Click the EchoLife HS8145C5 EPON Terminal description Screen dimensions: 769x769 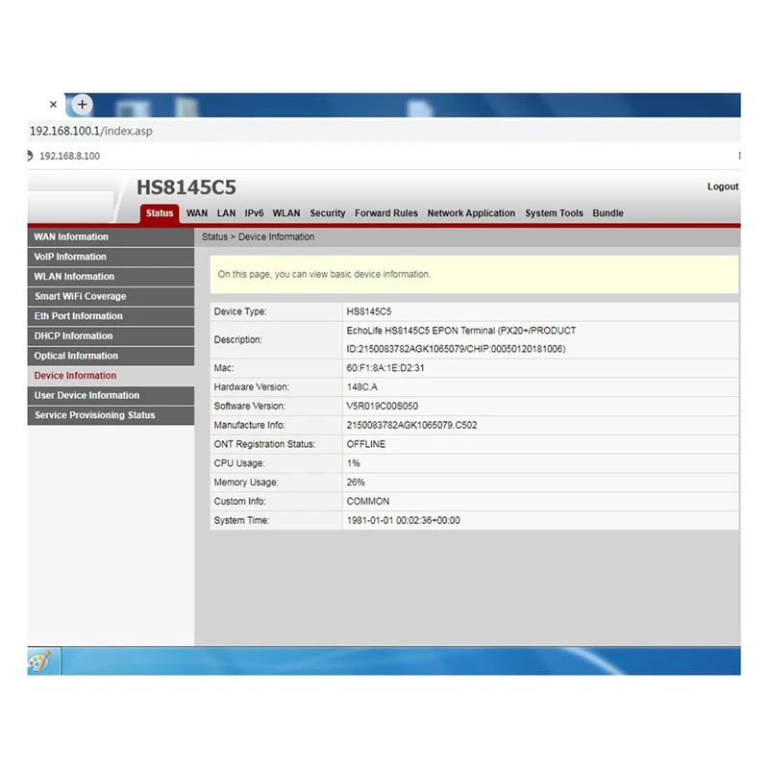(x=461, y=340)
